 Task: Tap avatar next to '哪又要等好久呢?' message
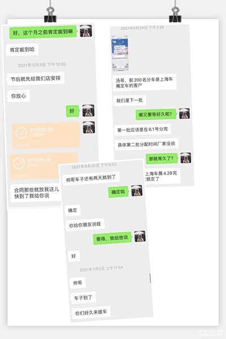point(184,114)
